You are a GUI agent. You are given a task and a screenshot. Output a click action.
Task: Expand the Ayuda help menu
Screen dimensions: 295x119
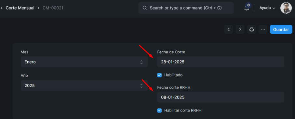click(267, 8)
